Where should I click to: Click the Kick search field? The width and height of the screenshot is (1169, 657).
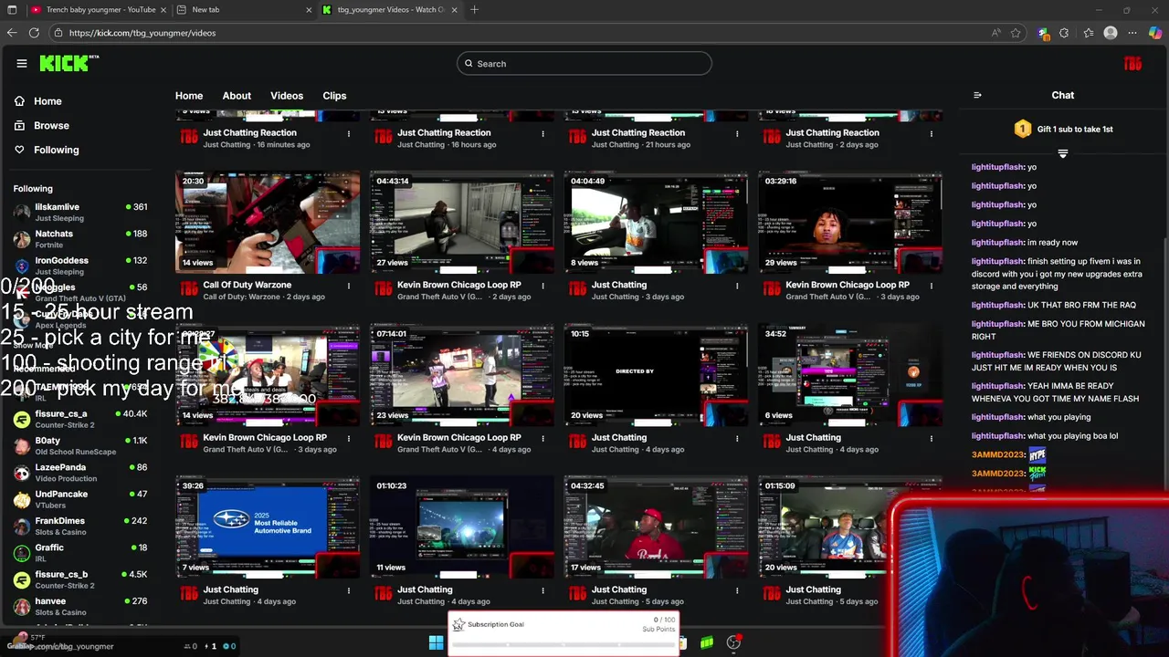[x=584, y=64]
